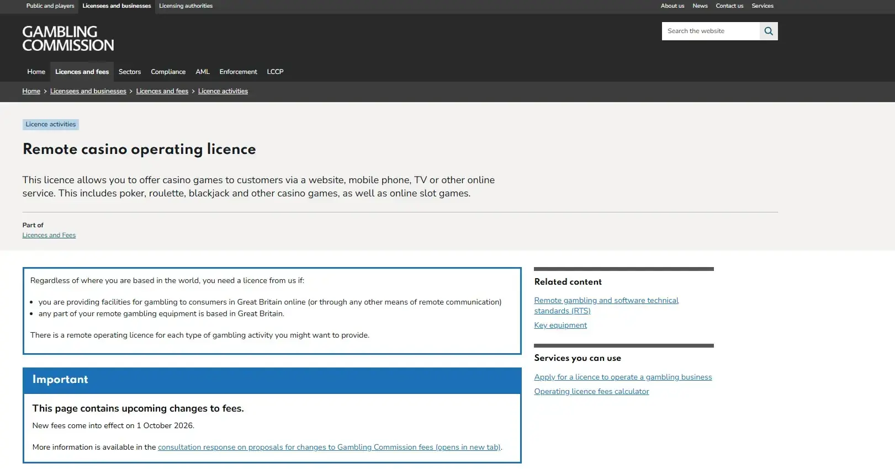This screenshot has height=469, width=895.
Task: Open AML navigation item
Action: (x=203, y=72)
